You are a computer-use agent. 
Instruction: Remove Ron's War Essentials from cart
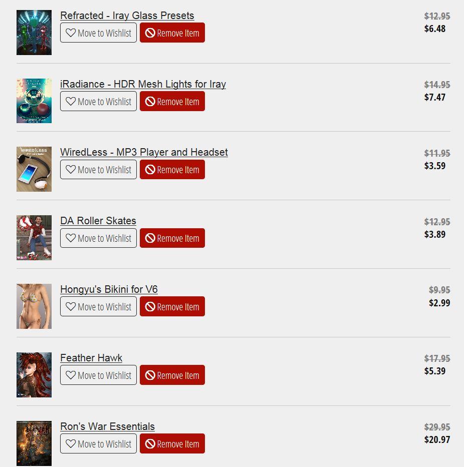pos(172,443)
